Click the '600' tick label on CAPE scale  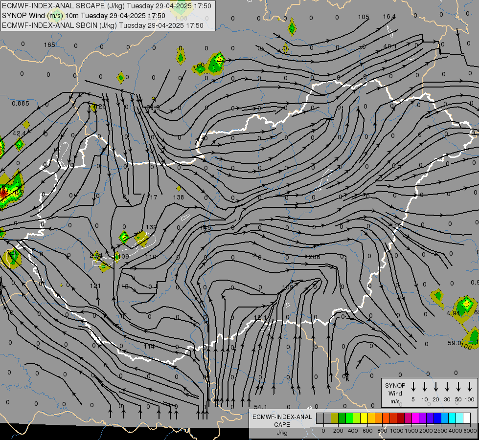[x=367, y=431]
